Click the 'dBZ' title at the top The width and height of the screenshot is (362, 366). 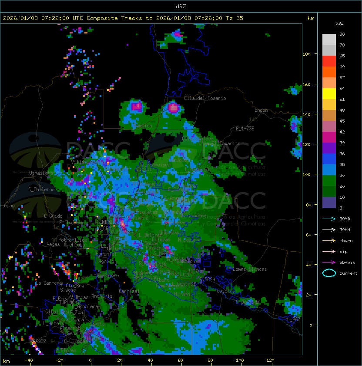pos(181,7)
